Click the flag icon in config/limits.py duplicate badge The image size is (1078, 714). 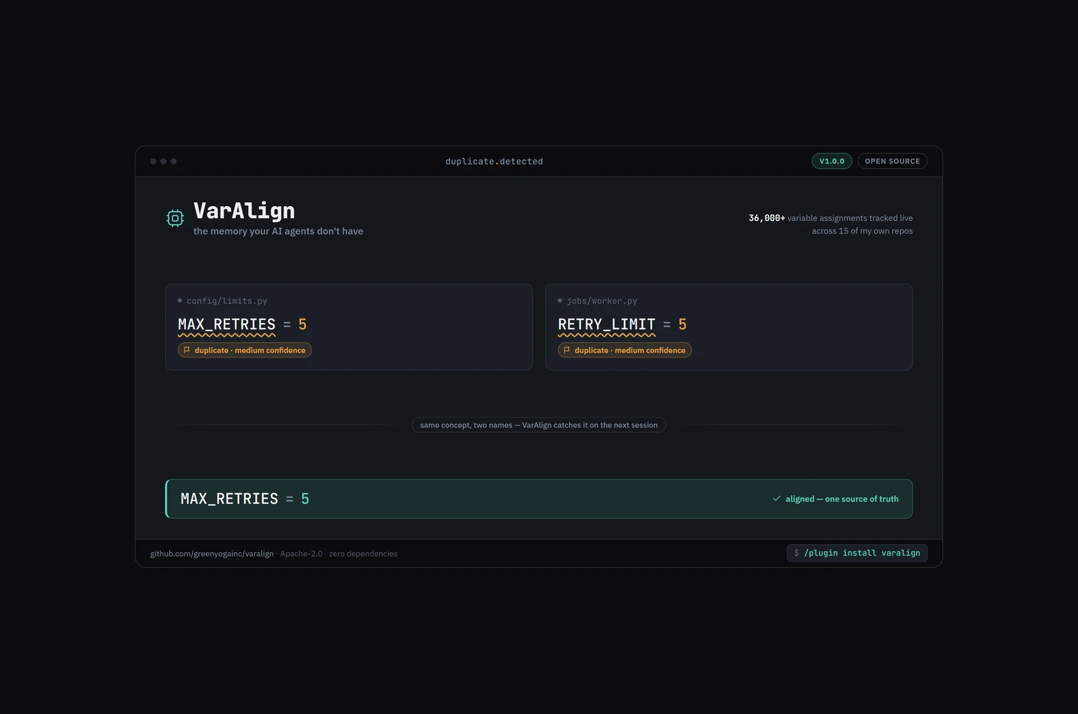[187, 350]
